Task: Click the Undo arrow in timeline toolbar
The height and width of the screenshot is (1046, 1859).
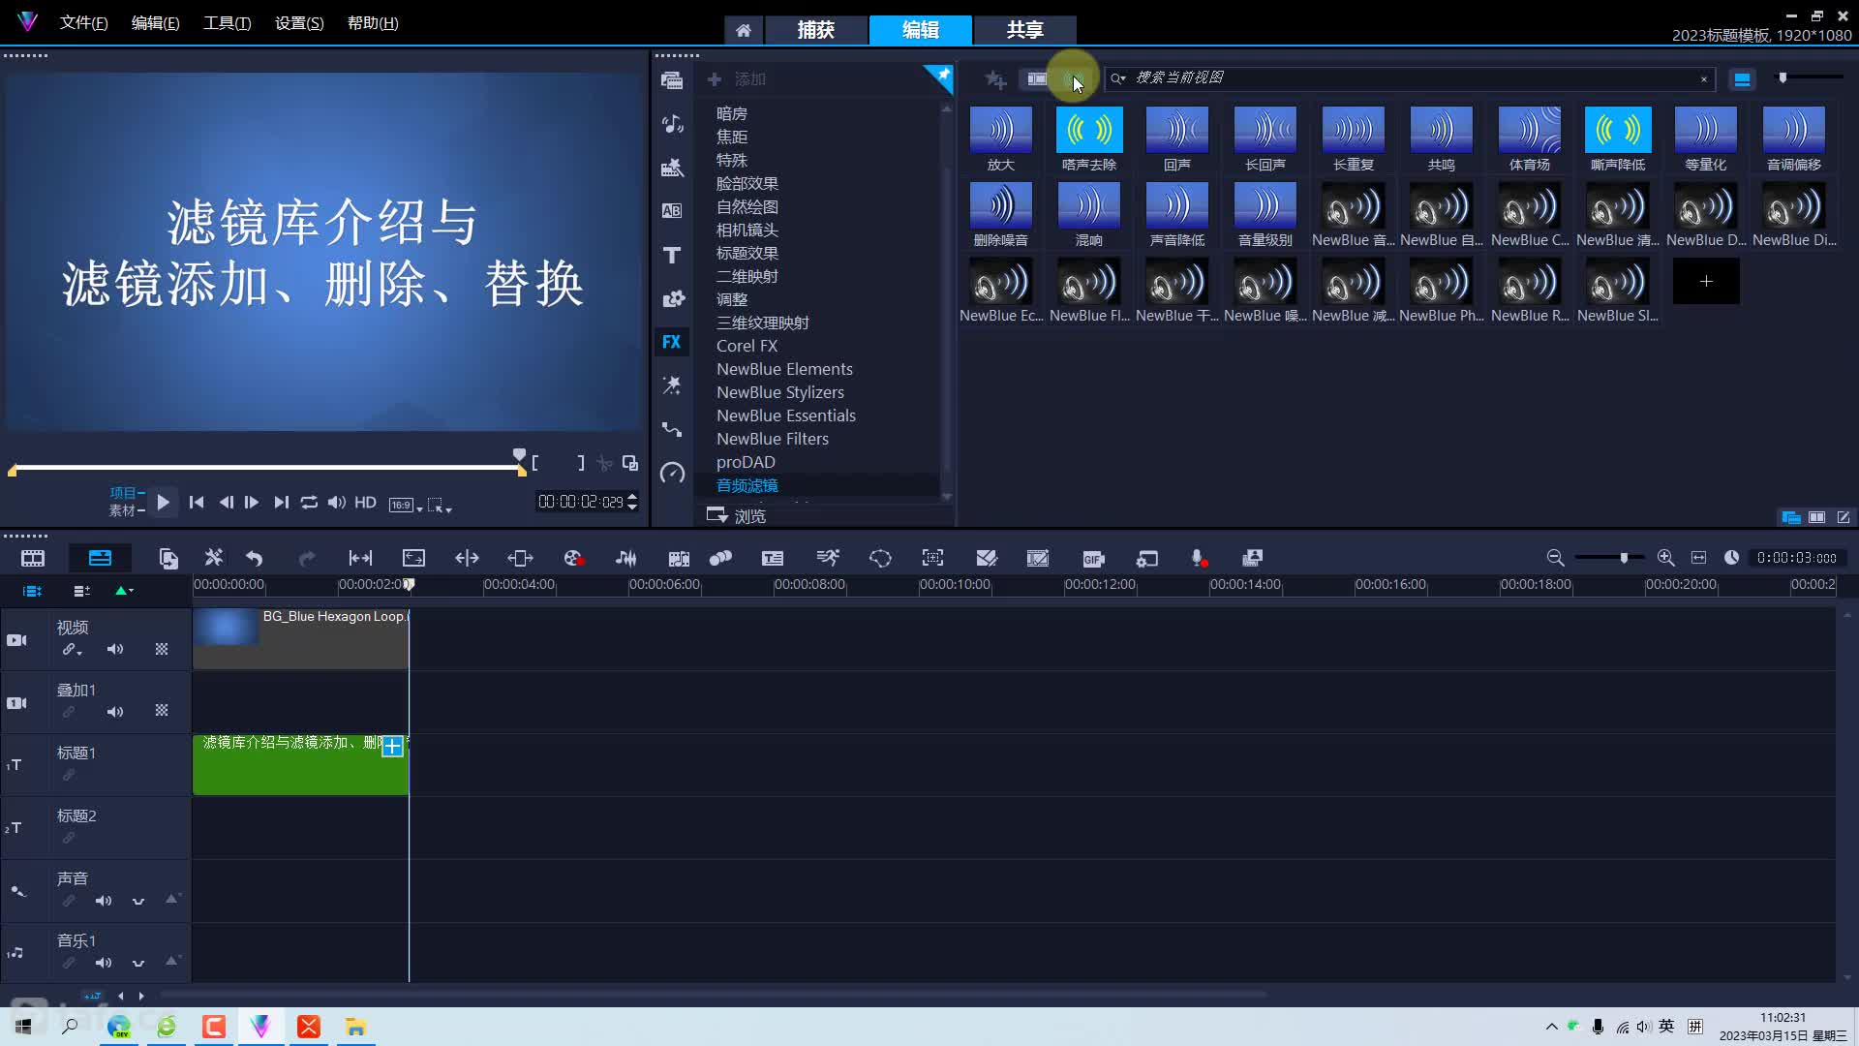Action: 254,559
